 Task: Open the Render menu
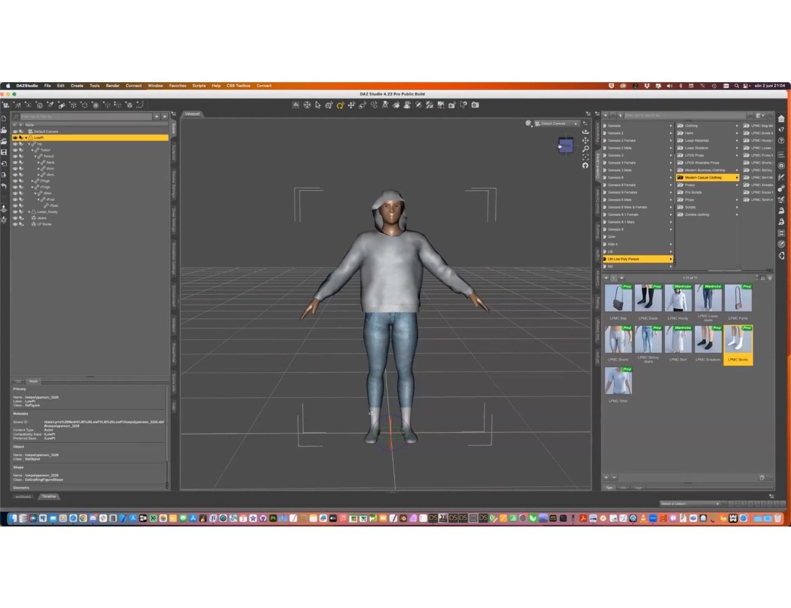coord(112,86)
